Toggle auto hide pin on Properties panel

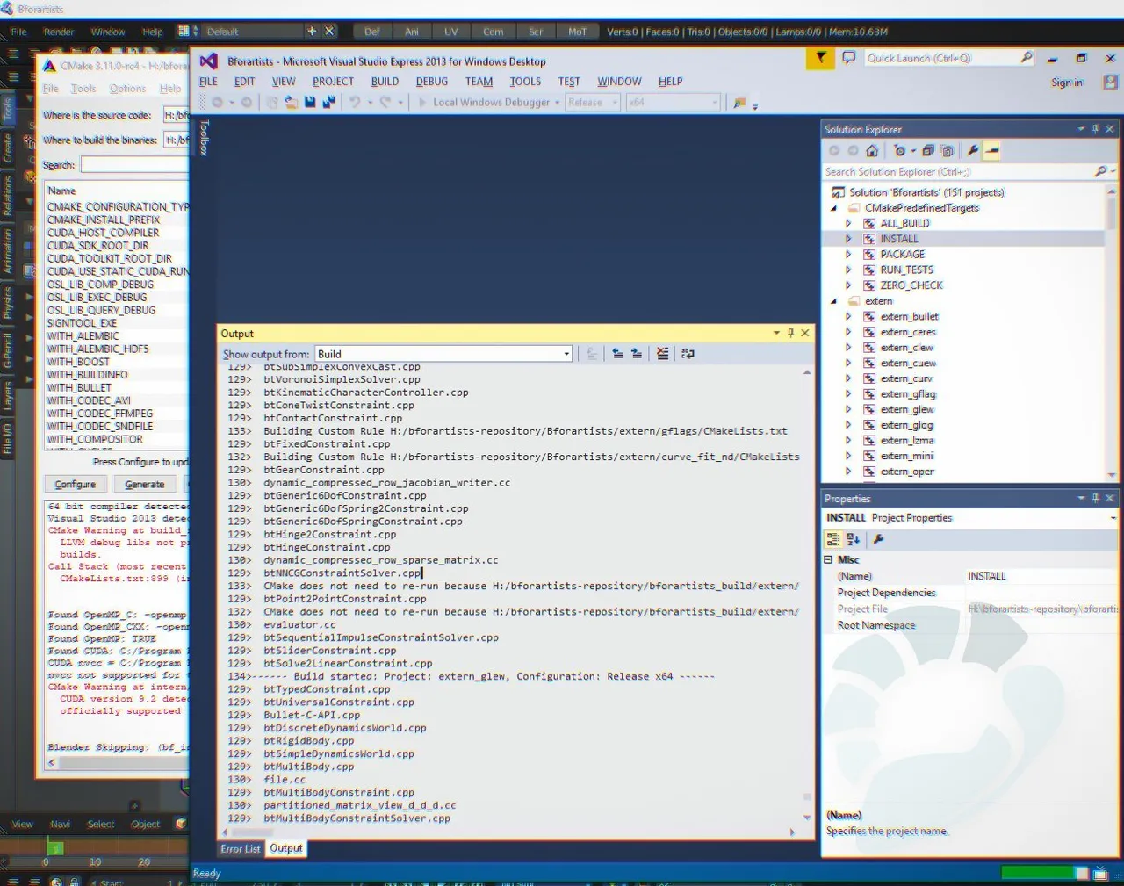[x=1095, y=498]
